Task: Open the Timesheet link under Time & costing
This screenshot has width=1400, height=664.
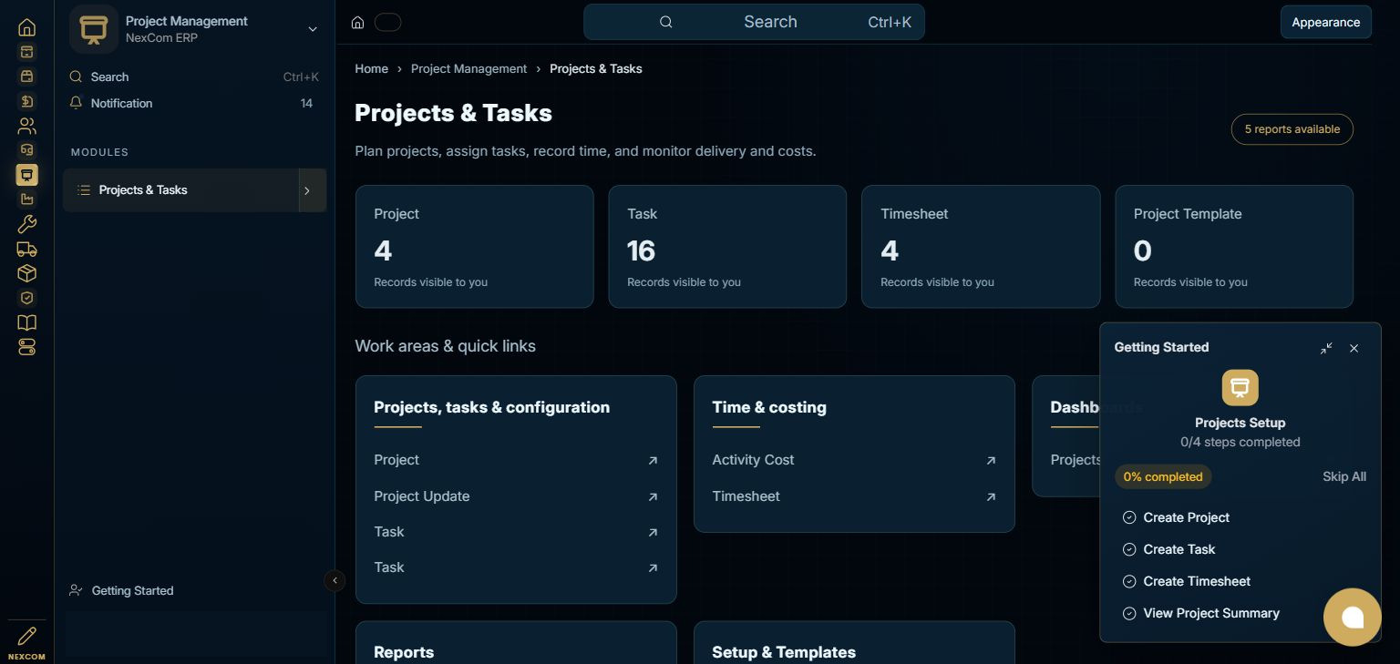Action: tap(854, 496)
